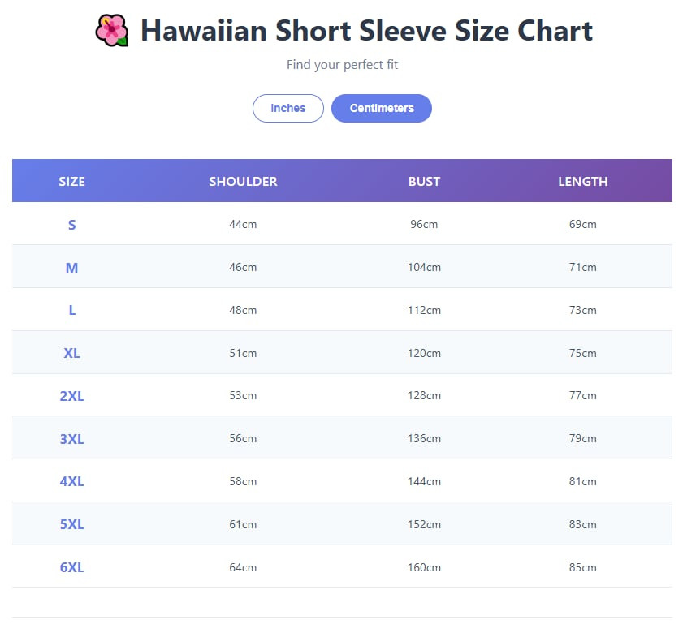Switch units to Inches
683x633 pixels.
(288, 108)
